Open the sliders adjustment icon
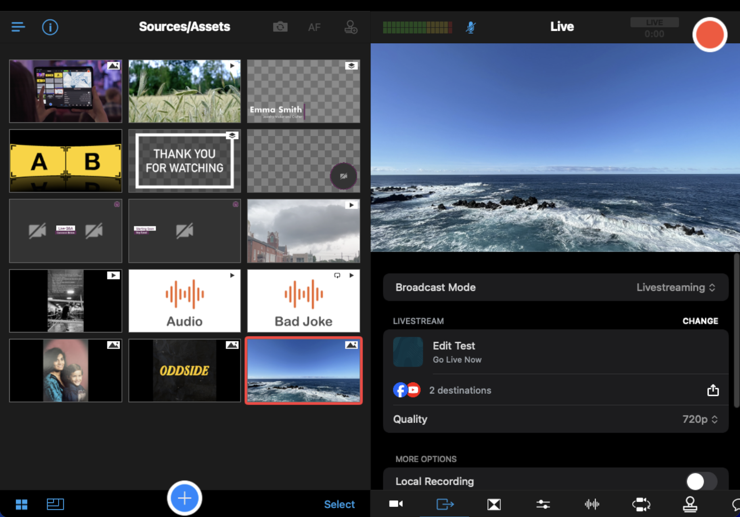Image resolution: width=740 pixels, height=517 pixels. pyautogui.click(x=543, y=504)
